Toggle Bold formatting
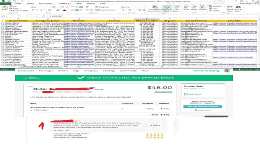Viewport: 260px width, 146px height. point(33,10)
